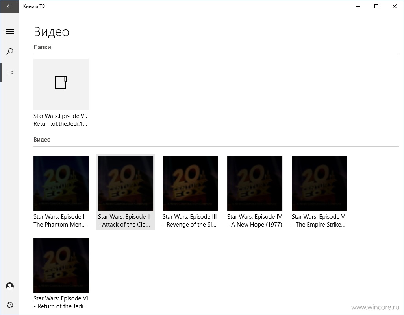Screen dimensions: 404x315
Task: Click the 'Папки' section header
Action: [42, 47]
